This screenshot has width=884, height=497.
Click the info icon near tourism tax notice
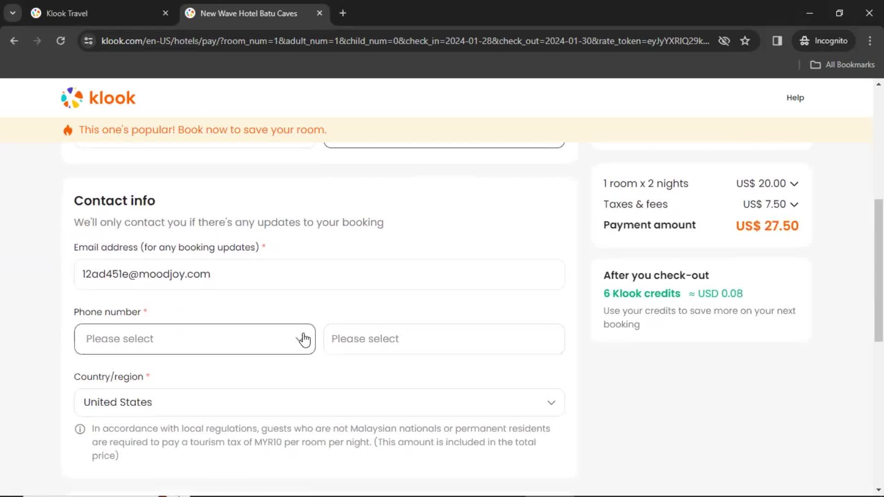(x=80, y=429)
